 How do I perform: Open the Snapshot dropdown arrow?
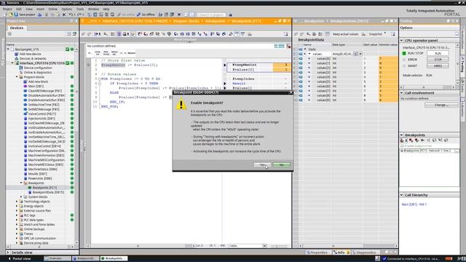coord(385,33)
